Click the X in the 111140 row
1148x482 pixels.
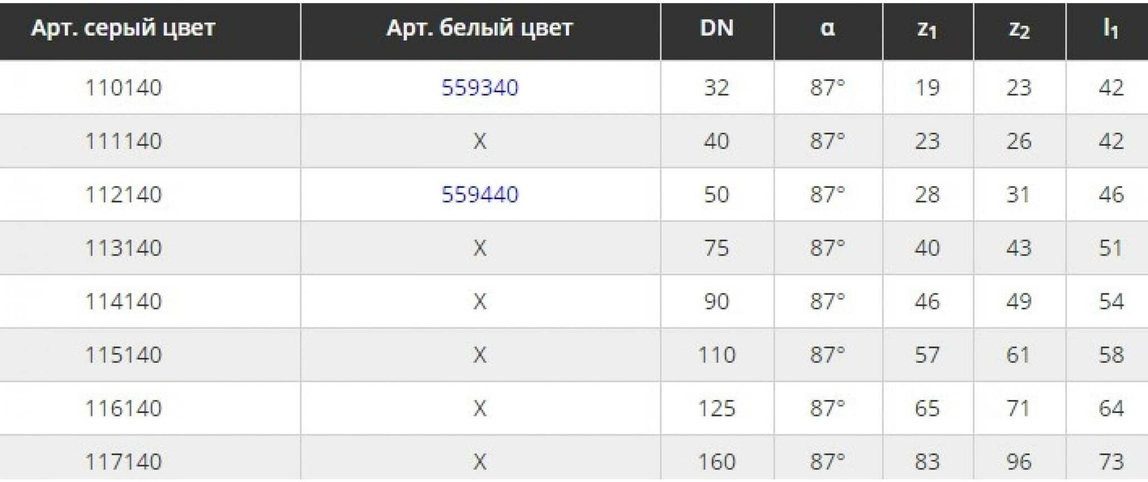coord(480,141)
